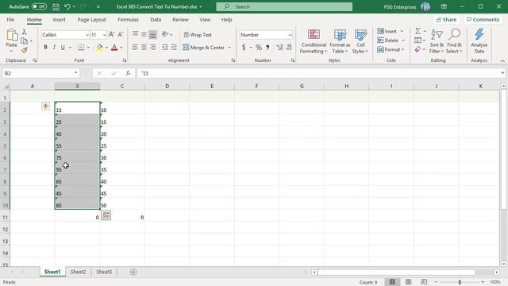
Task: Open fill color dropdown arrow
Action: [x=106, y=48]
